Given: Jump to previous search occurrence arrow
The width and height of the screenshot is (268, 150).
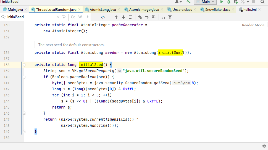Looking at the screenshot, I should [x=116, y=17].
